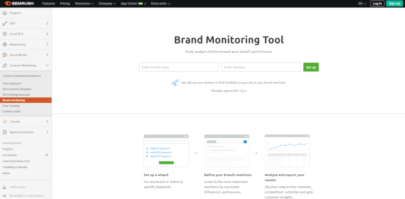Select SEO Content Template in sidebar
Screen dimensions: 405x199
click(17, 89)
